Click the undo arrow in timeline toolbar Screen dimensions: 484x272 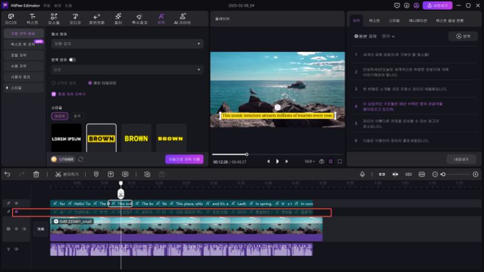[7, 174]
